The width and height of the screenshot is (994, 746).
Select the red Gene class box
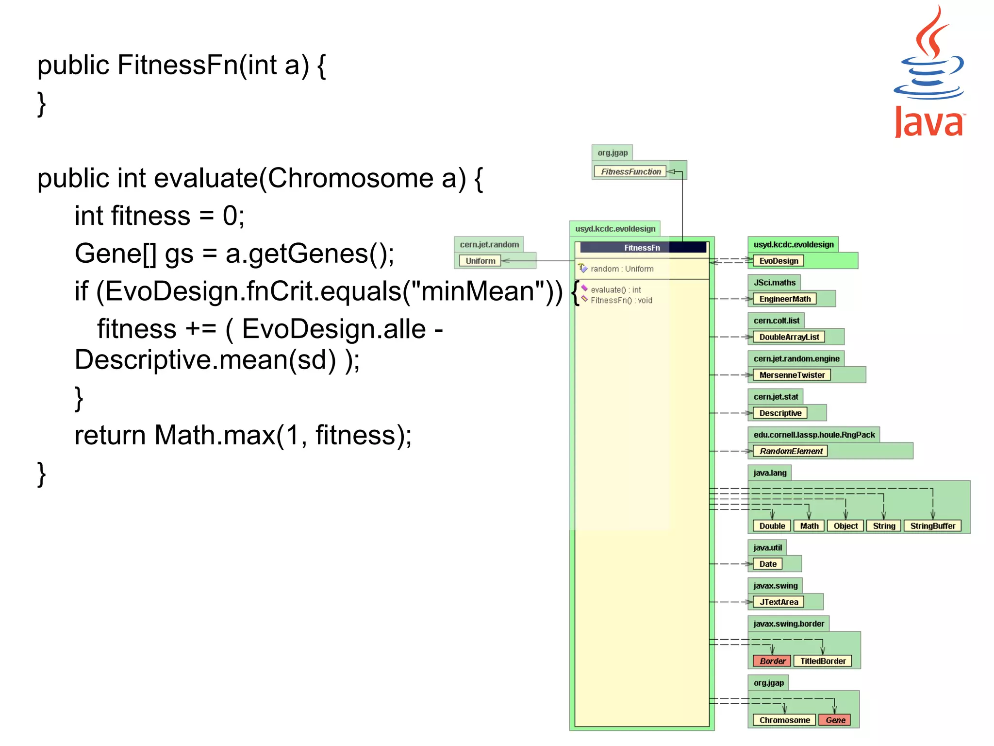tap(835, 720)
